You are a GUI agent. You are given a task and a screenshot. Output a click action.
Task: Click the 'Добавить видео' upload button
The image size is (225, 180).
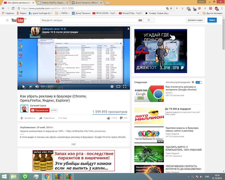pyautogui.click(x=195, y=20)
